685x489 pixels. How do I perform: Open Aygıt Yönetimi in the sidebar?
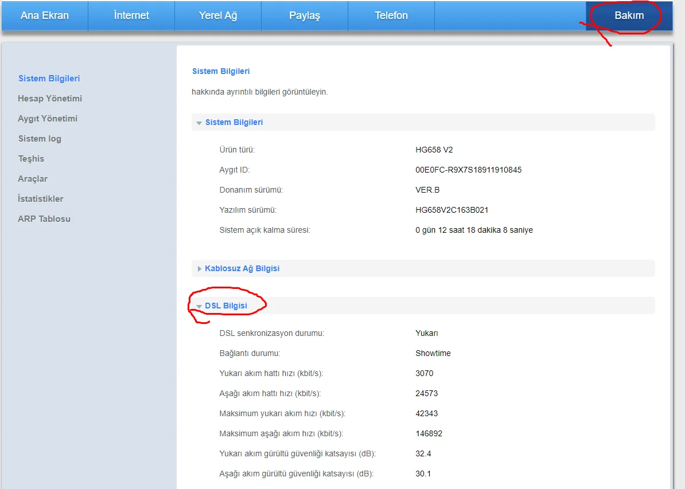tap(48, 119)
